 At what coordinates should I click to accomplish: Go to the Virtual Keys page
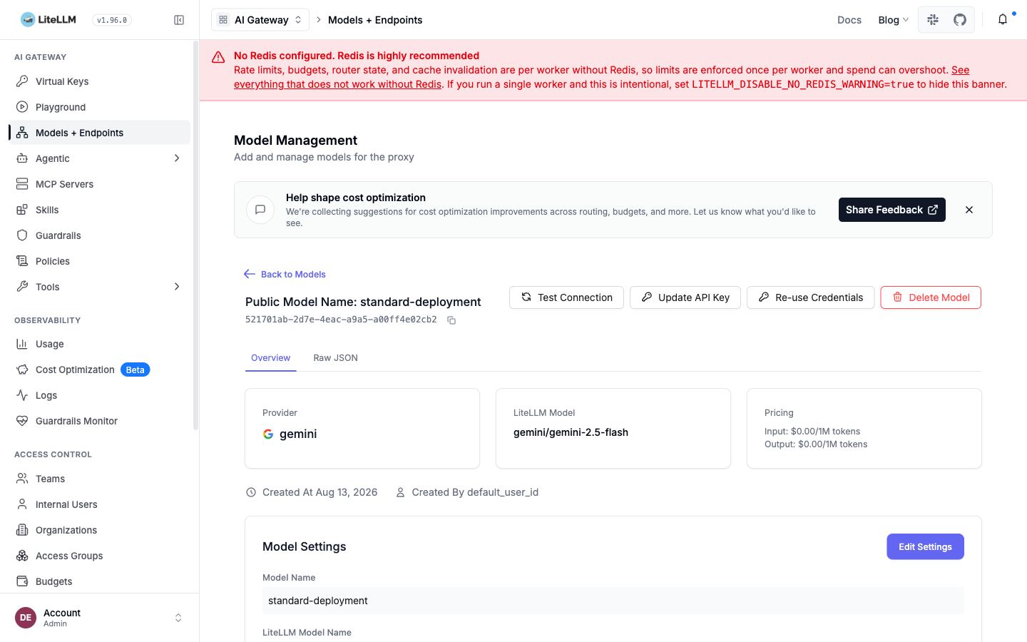(99, 81)
